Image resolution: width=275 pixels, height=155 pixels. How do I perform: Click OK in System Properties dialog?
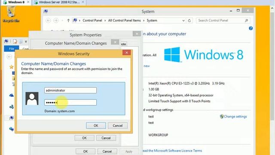click(86, 151)
